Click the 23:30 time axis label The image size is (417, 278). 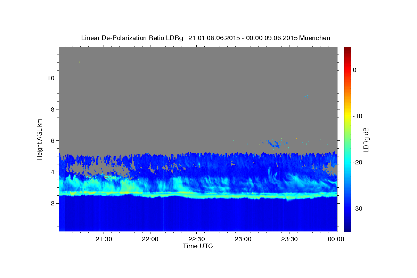coord(289,239)
